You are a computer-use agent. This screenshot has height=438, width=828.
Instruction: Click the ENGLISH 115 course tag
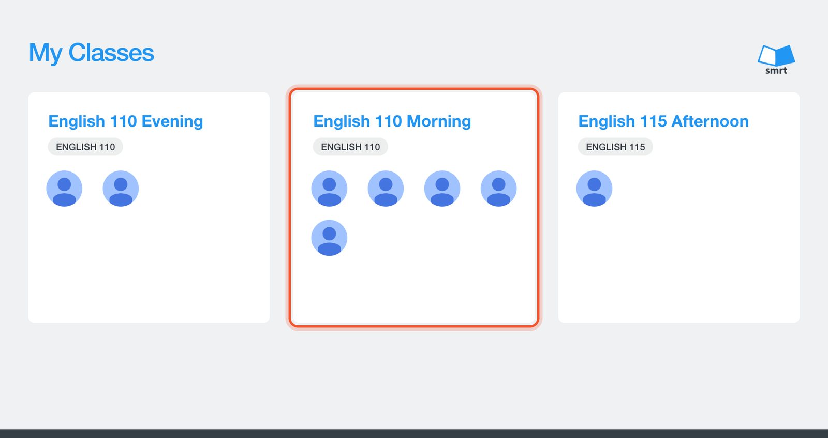(615, 147)
